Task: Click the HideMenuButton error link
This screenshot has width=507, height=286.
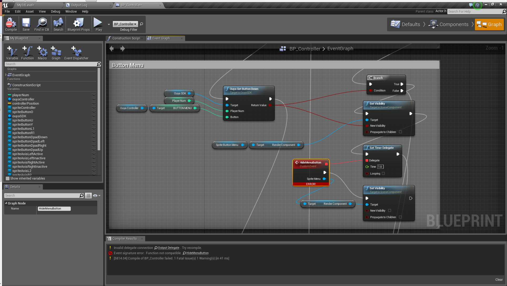Action: coord(197,253)
